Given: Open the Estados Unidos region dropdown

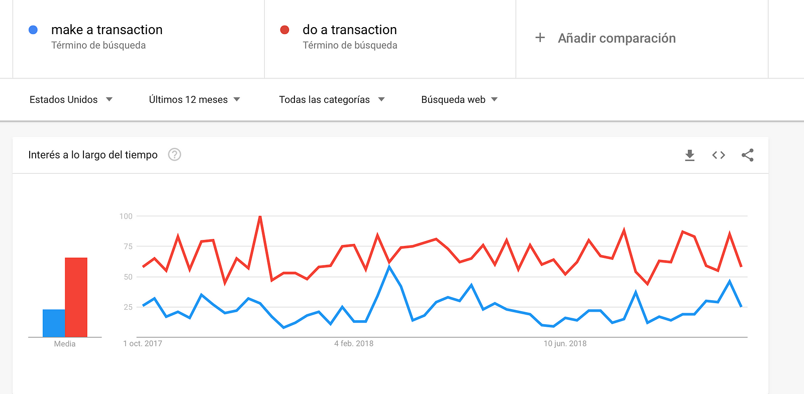Looking at the screenshot, I should (71, 99).
